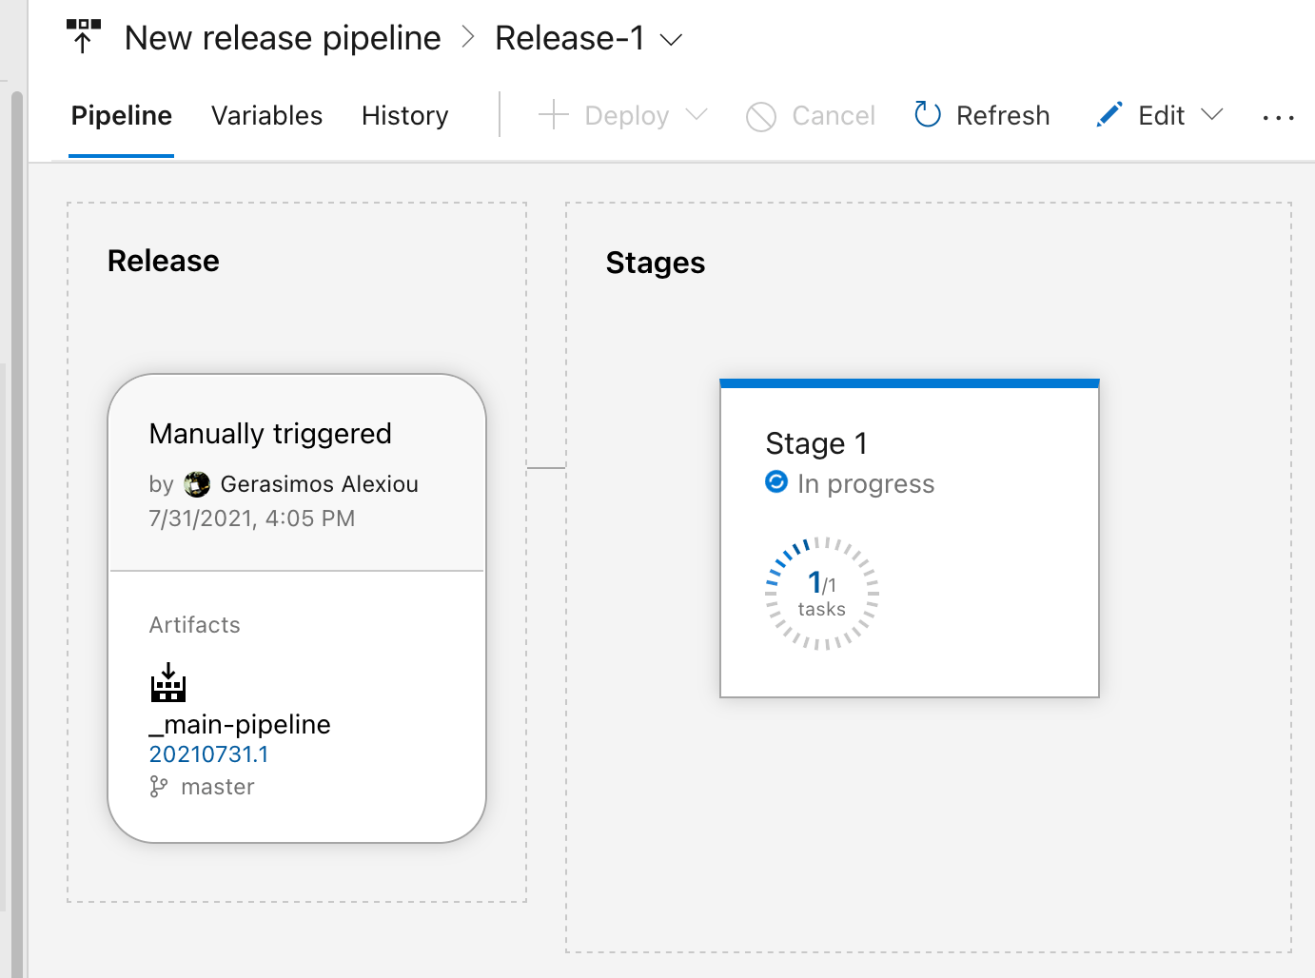Select the Stage 1 card title
Viewport: 1315px width, 978px height.
pos(816,443)
